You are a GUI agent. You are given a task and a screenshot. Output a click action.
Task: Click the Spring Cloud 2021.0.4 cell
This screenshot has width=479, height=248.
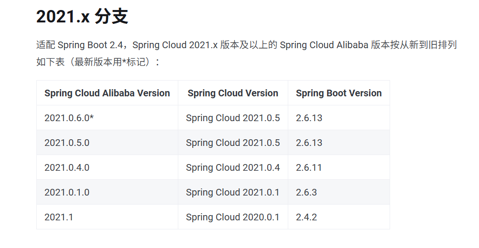pyautogui.click(x=233, y=167)
